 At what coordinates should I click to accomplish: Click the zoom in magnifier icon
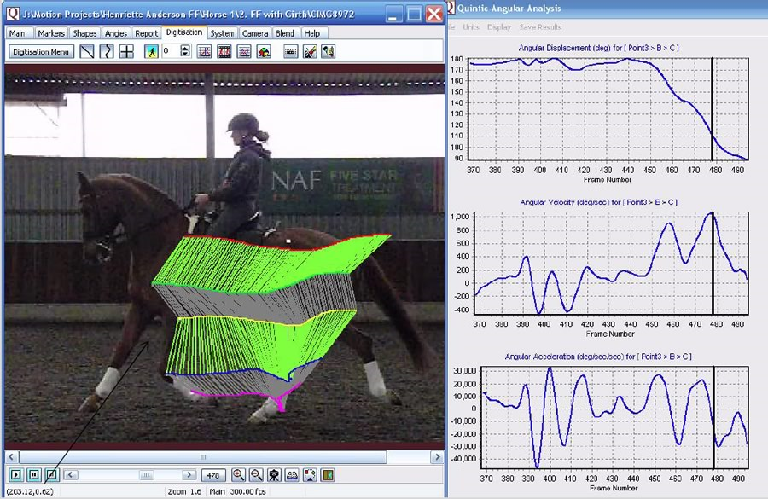pos(238,475)
